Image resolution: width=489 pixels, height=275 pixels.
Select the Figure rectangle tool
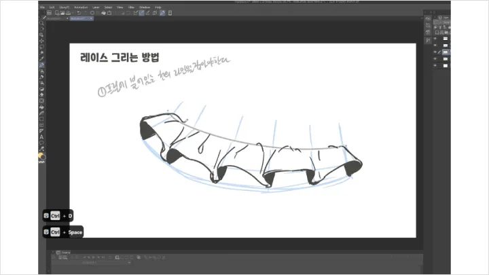tap(41, 119)
